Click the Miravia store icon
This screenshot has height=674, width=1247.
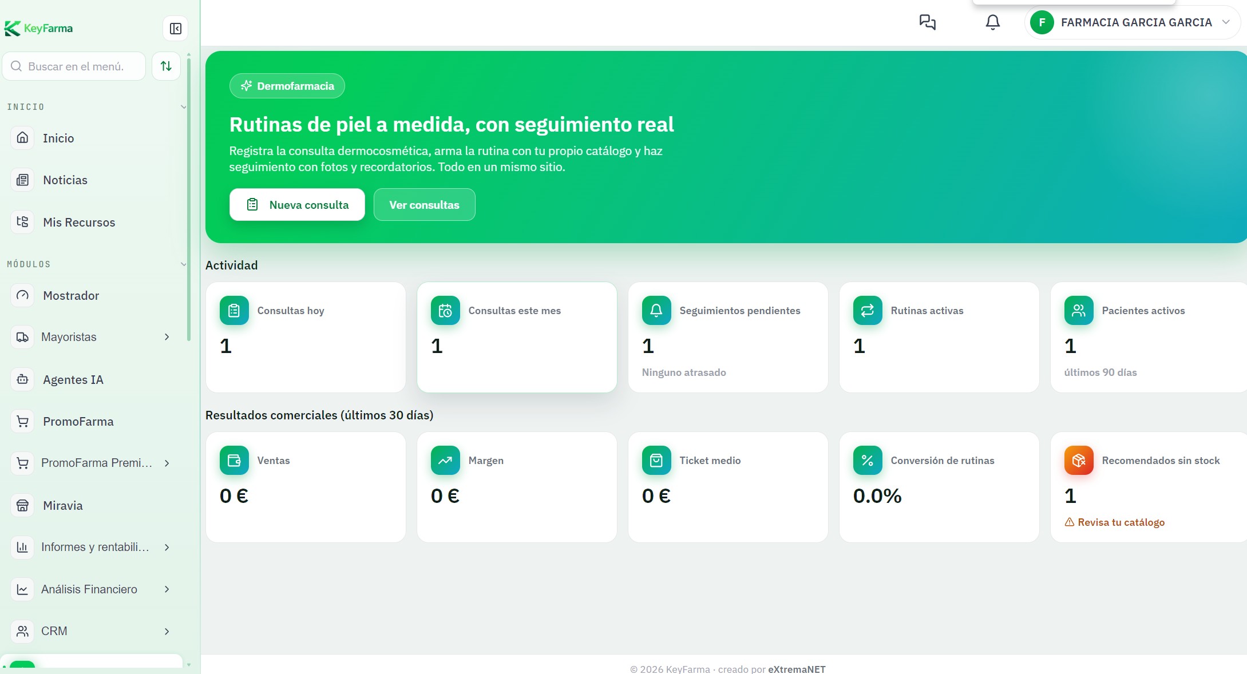[22, 505]
